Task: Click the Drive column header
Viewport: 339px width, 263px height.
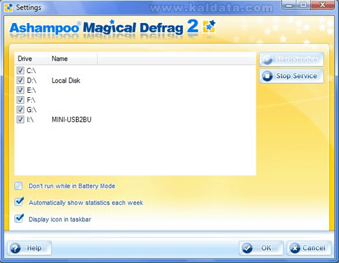Action: (31, 59)
